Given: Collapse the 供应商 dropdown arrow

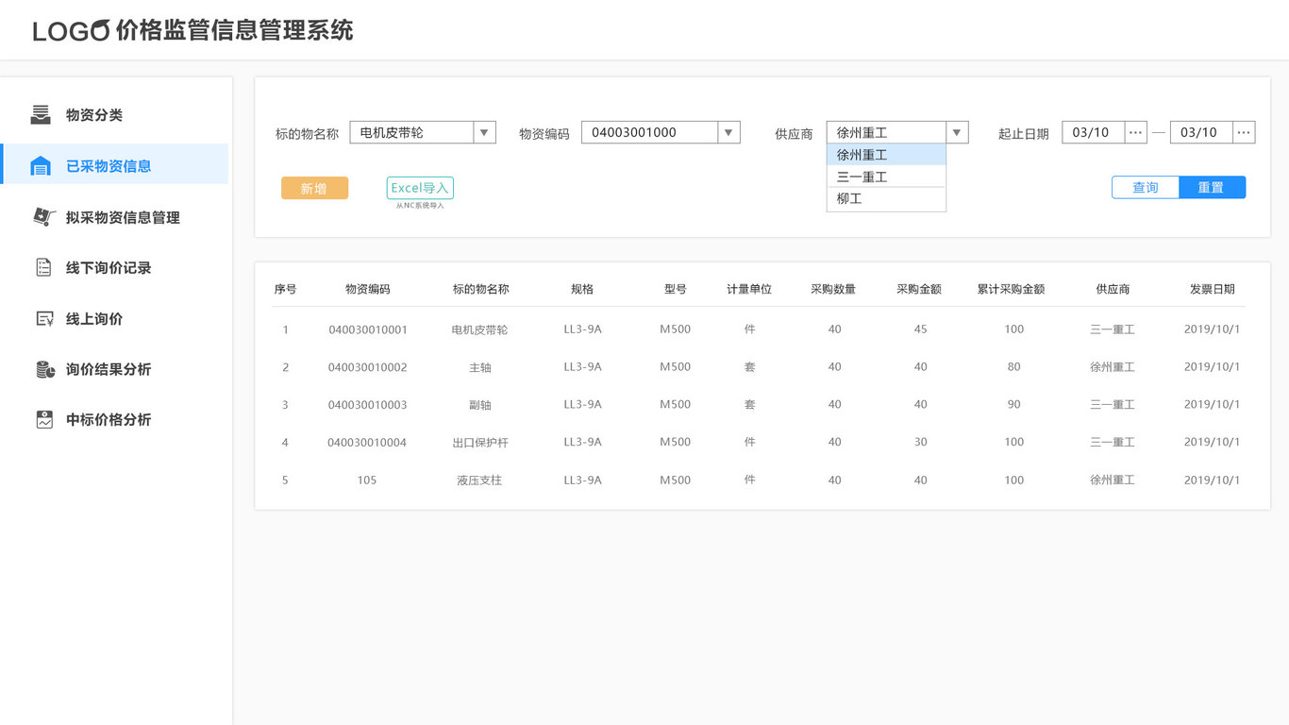Looking at the screenshot, I should [957, 132].
